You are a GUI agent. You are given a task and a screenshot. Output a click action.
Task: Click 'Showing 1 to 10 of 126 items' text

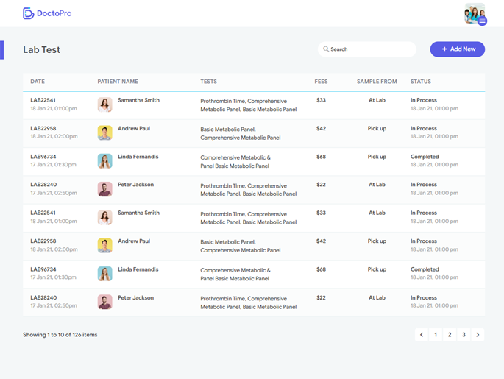(x=60, y=335)
